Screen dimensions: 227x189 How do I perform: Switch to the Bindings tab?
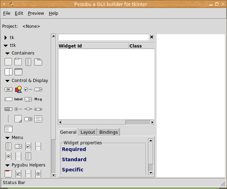point(109,132)
